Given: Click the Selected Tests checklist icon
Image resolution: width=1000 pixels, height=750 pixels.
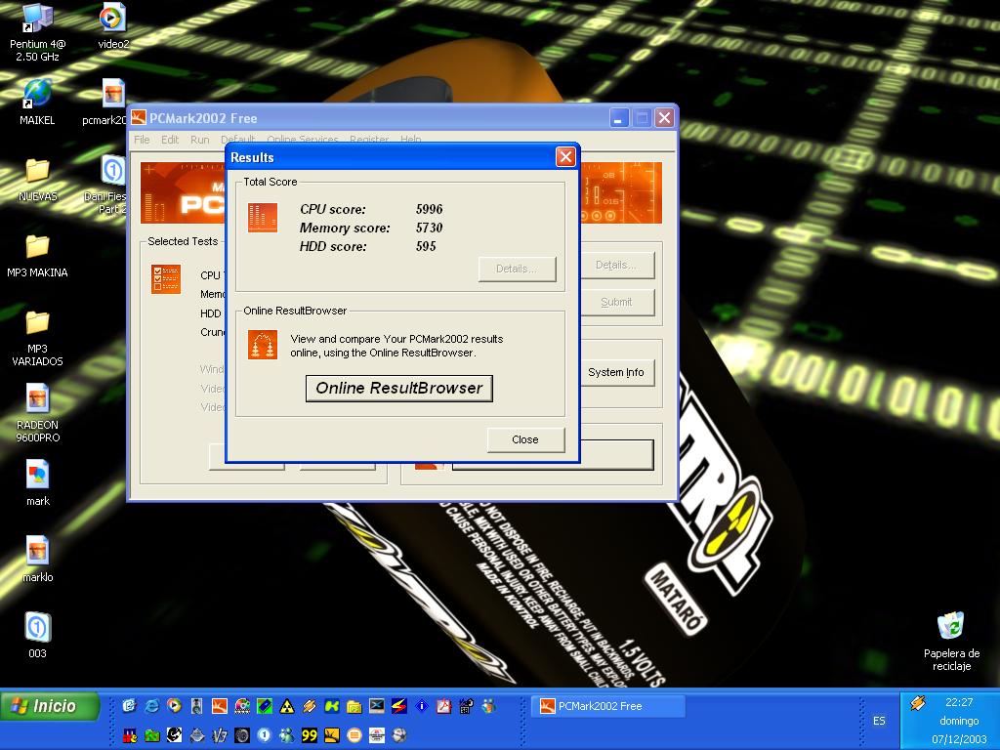Looking at the screenshot, I should [166, 278].
